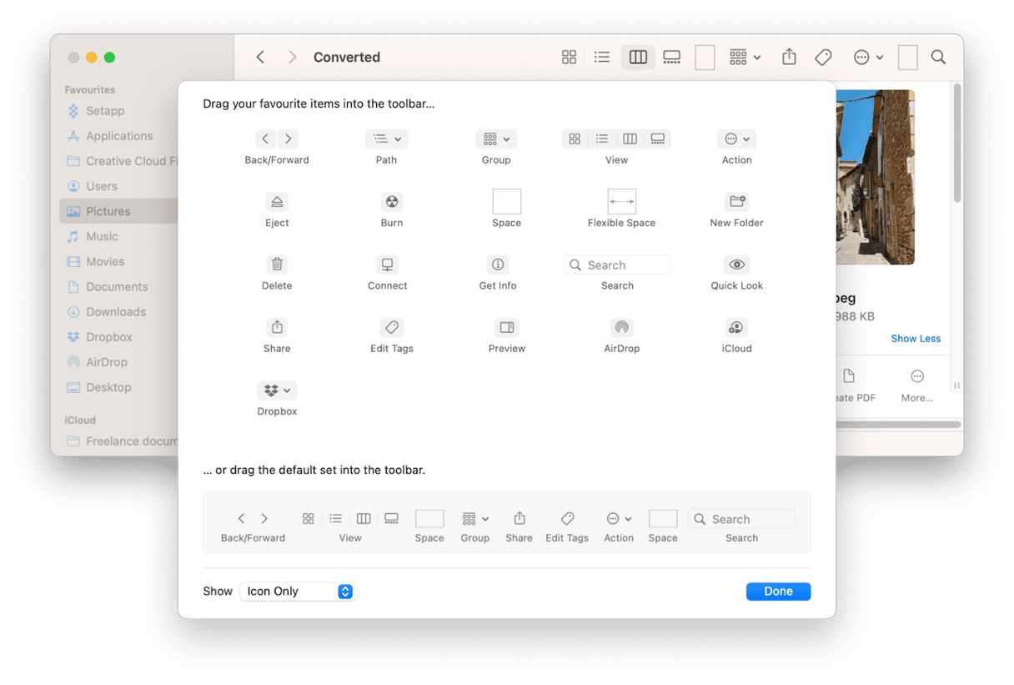This screenshot has height=685, width=1014.
Task: Click the Delete trash icon
Action: tap(277, 264)
